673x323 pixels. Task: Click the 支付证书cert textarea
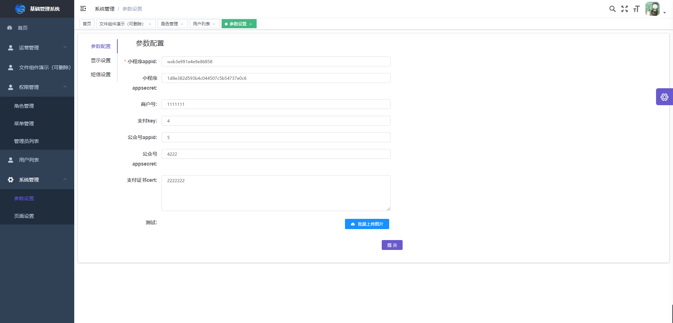[276, 193]
